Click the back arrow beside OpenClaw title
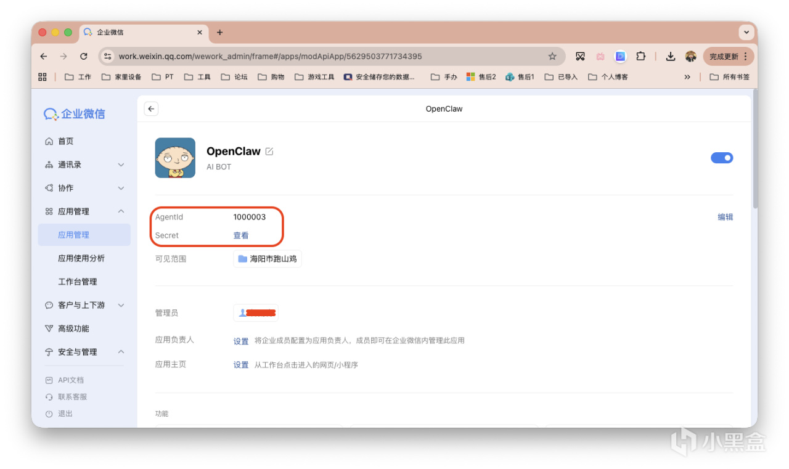The image size is (789, 469). click(151, 108)
